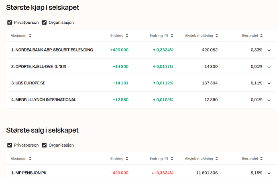Image resolution: width=277 pixels, height=178 pixels.
Task: Sort Største kjøp table by Eierandel
Action: click(x=252, y=35)
